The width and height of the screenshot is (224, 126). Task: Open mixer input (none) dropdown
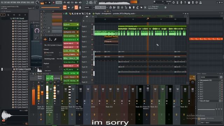pyautogui.click(x=209, y=77)
